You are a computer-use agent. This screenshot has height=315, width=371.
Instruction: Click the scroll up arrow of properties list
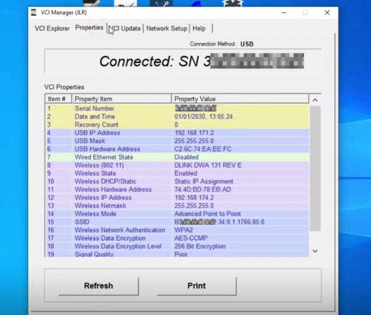(315, 100)
